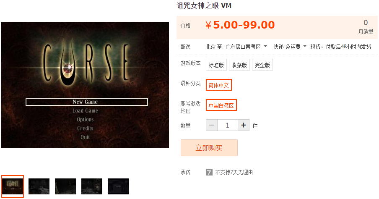Expand the 快递 免运费 shipping dropdown
379x199 pixels.
290,47
